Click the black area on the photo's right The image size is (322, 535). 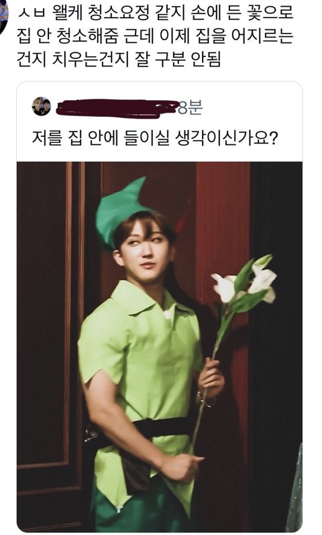coord(276,341)
